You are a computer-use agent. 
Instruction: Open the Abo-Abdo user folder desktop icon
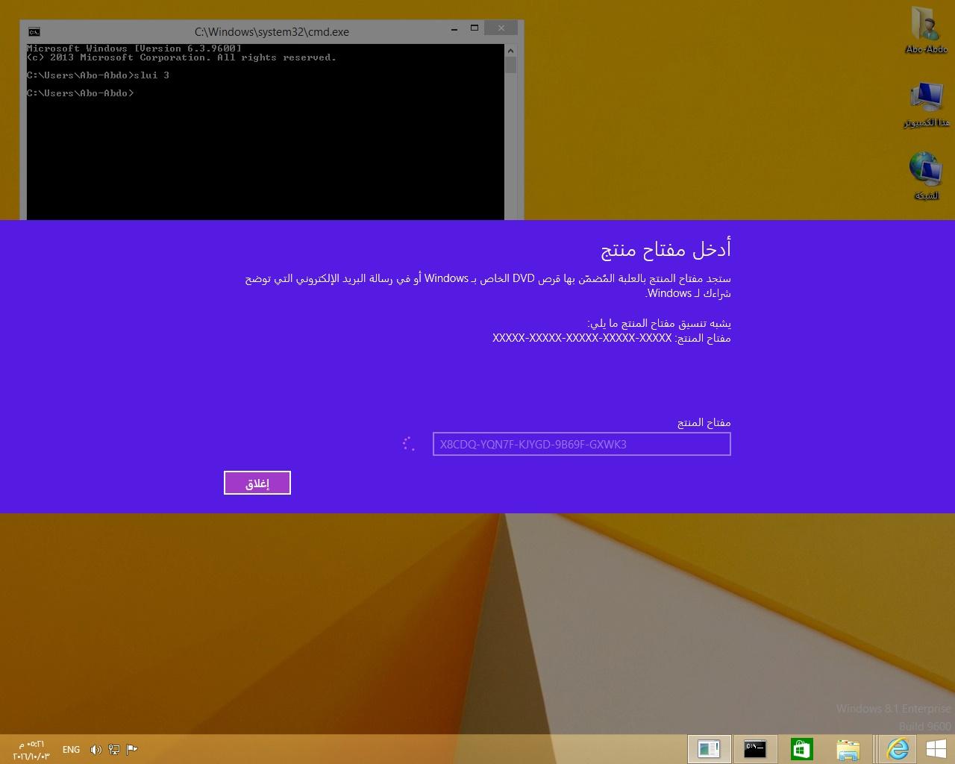pyautogui.click(x=926, y=31)
